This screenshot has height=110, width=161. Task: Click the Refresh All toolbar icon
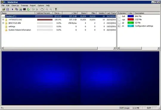click(8, 9)
